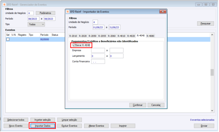The width and height of the screenshot is (219, 132).
Task: Click the second Lançamento range field
Action: point(117,56)
